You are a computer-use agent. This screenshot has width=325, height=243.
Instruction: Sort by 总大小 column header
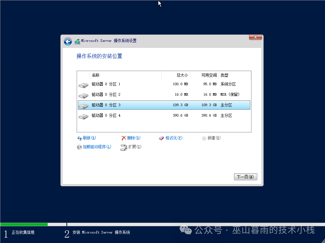coord(176,75)
